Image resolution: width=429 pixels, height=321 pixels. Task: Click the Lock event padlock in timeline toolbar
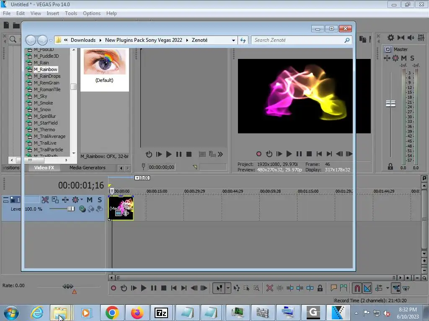coord(320,288)
